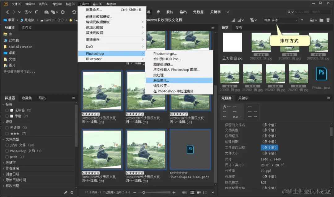Collapse the 评级 filter section
Screen dimensions: 334x197
pyautogui.click(x=3, y=122)
